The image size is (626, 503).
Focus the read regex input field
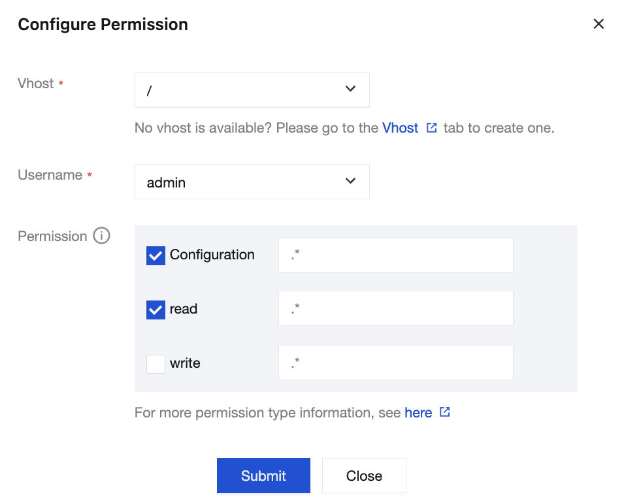[395, 308]
